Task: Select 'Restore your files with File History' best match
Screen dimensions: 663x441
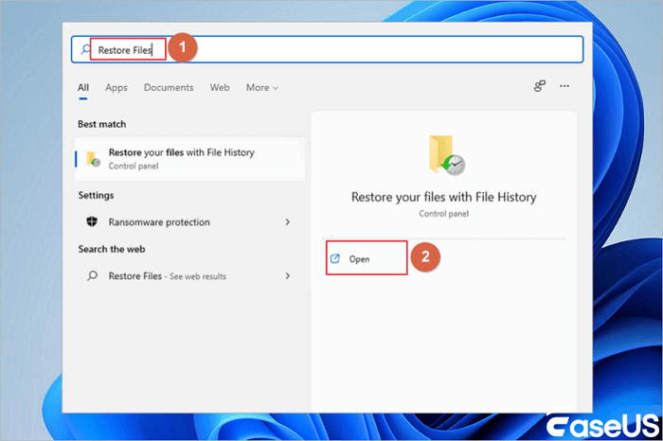Action: click(189, 159)
